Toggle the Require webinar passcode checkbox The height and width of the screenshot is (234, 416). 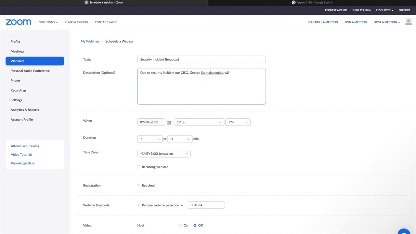[138, 205]
